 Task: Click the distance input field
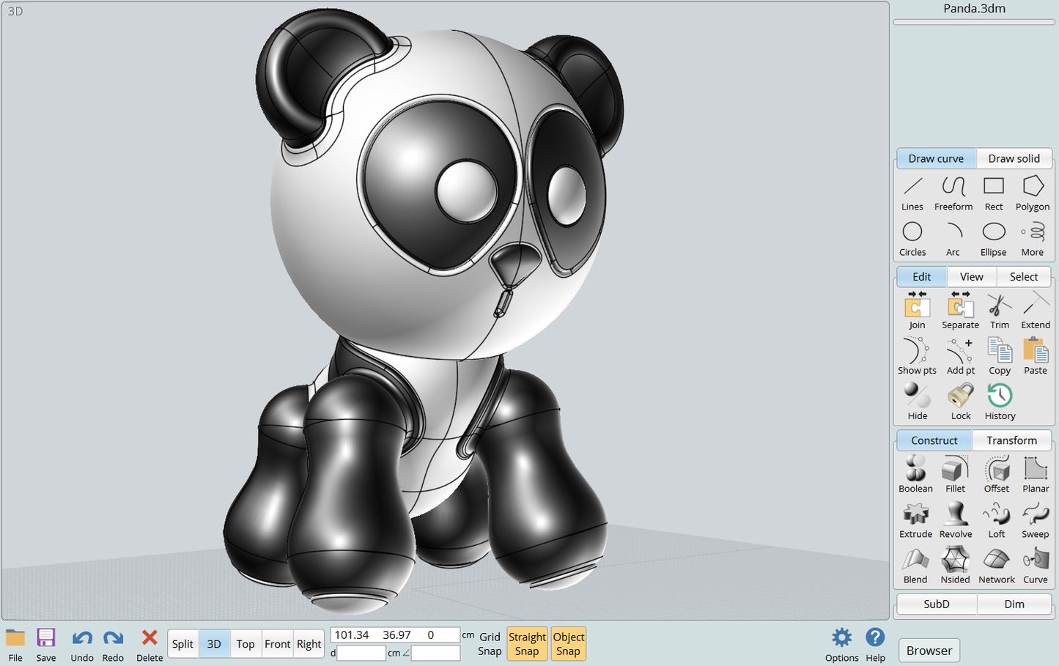click(x=361, y=653)
